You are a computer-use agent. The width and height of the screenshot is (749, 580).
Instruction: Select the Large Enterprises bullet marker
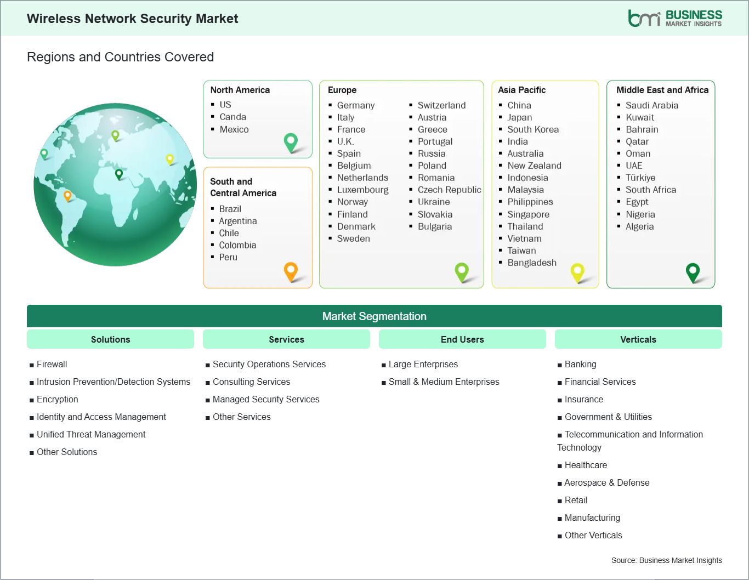[x=384, y=365]
